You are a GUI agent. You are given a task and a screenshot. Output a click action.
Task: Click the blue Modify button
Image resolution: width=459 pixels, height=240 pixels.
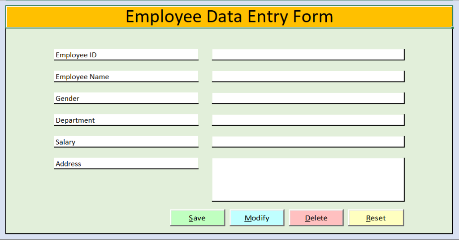tap(257, 218)
